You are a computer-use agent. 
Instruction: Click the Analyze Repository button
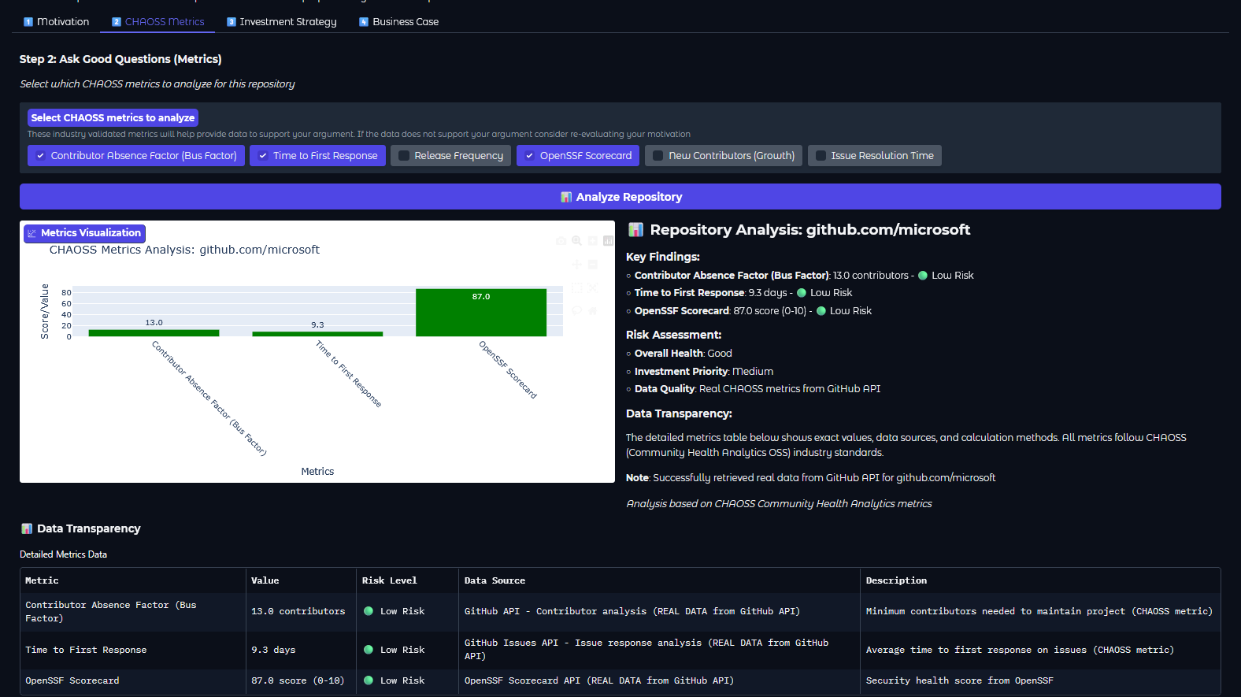pyautogui.click(x=620, y=197)
